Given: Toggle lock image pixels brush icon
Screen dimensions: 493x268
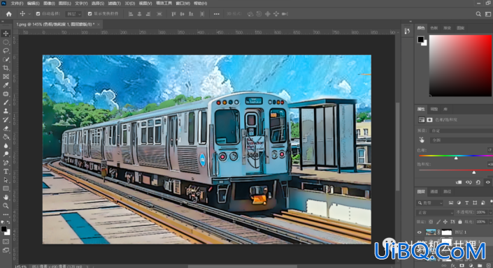Looking at the screenshot, I should point(438,221).
